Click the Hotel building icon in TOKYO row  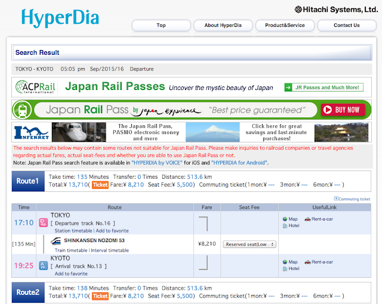pyautogui.click(x=285, y=226)
